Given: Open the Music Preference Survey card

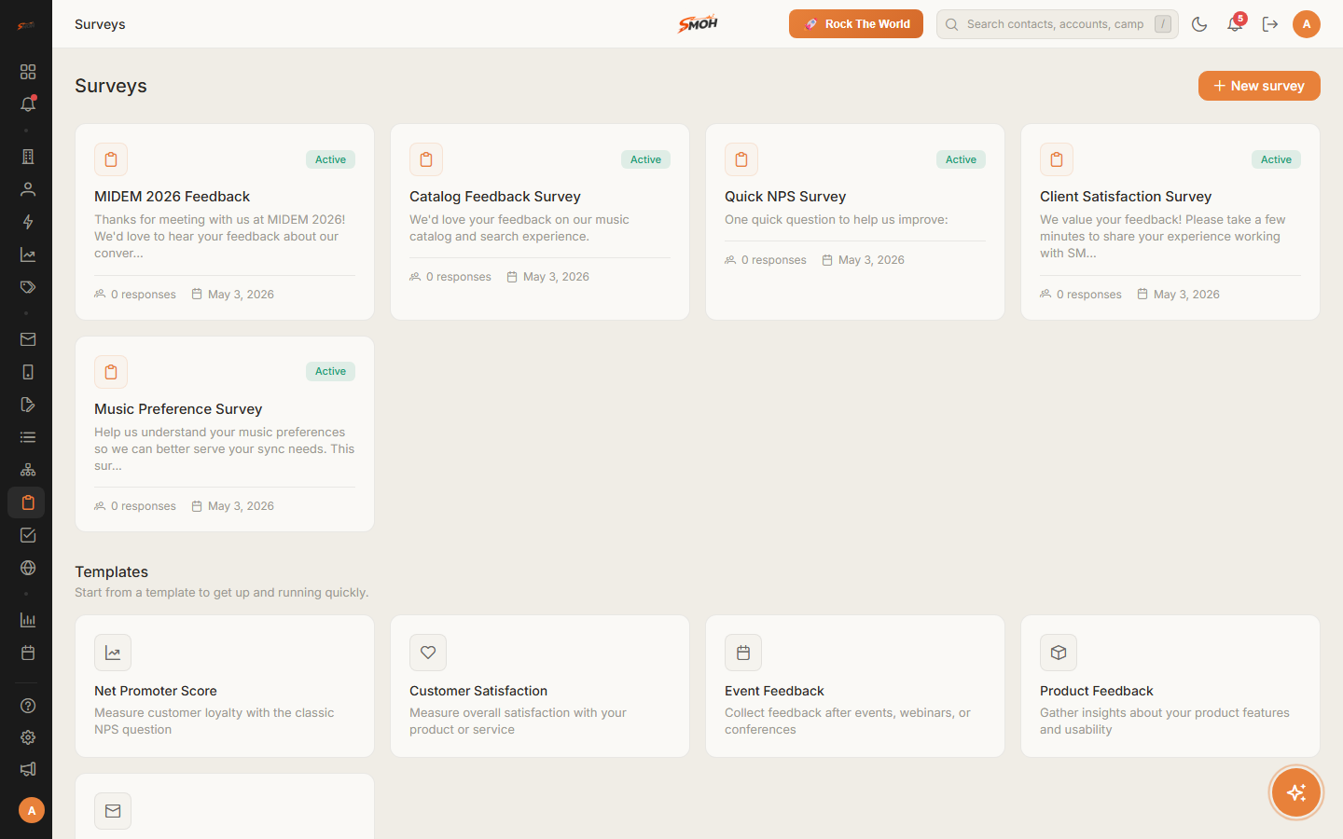Looking at the screenshot, I should click(x=225, y=434).
